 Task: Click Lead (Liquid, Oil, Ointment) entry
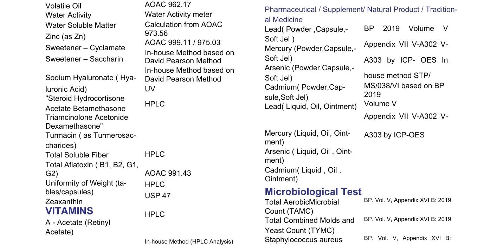(310, 106)
